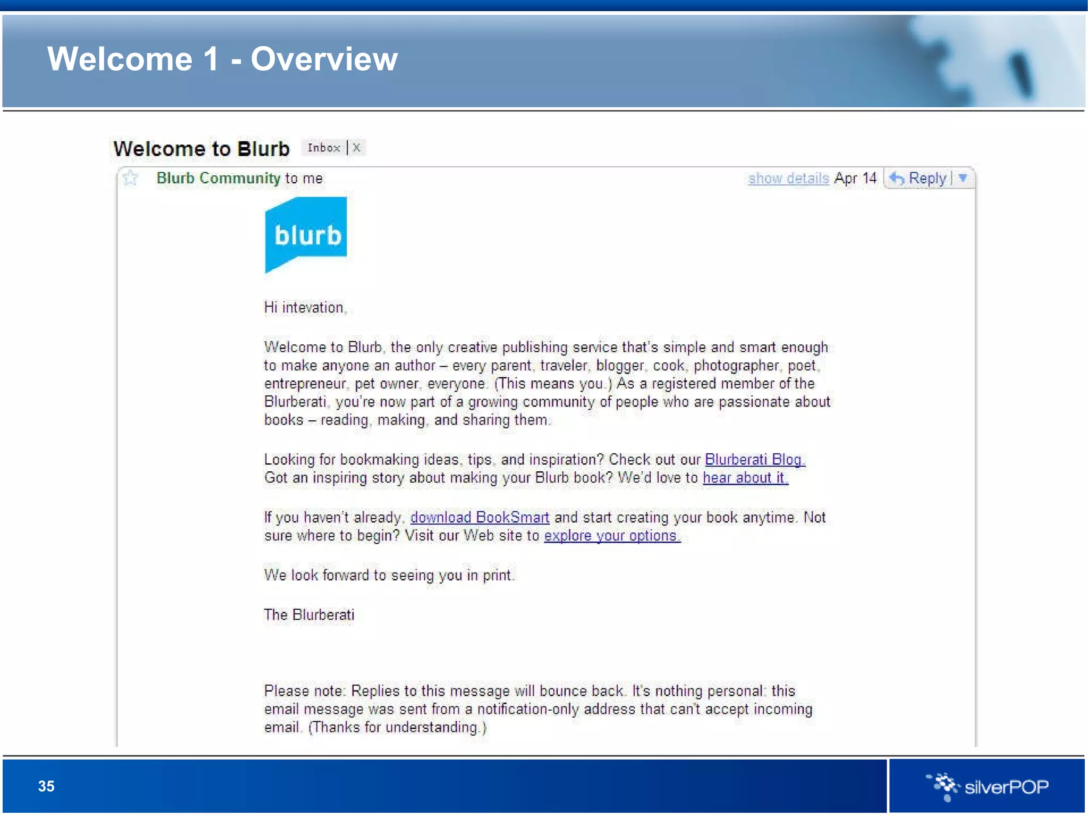The width and height of the screenshot is (1088, 816).
Task: Star the Welcome to Blurb email
Action: coord(130,177)
